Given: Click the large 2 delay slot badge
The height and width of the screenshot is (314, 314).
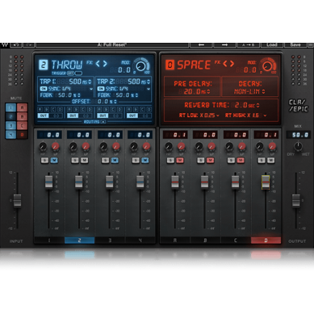Looking at the screenshot, I should tap(44, 65).
